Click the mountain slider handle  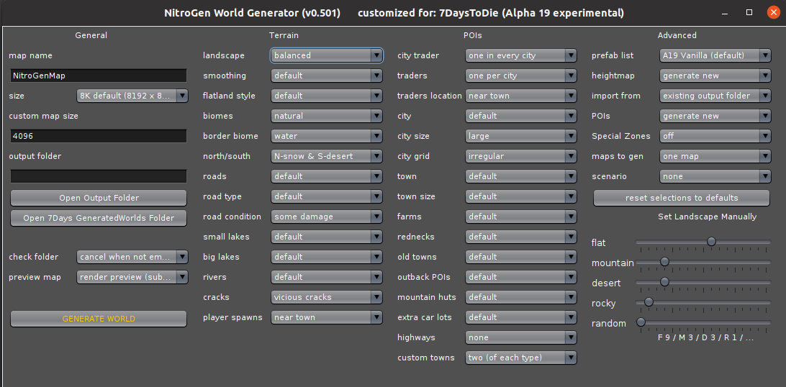[x=664, y=262]
